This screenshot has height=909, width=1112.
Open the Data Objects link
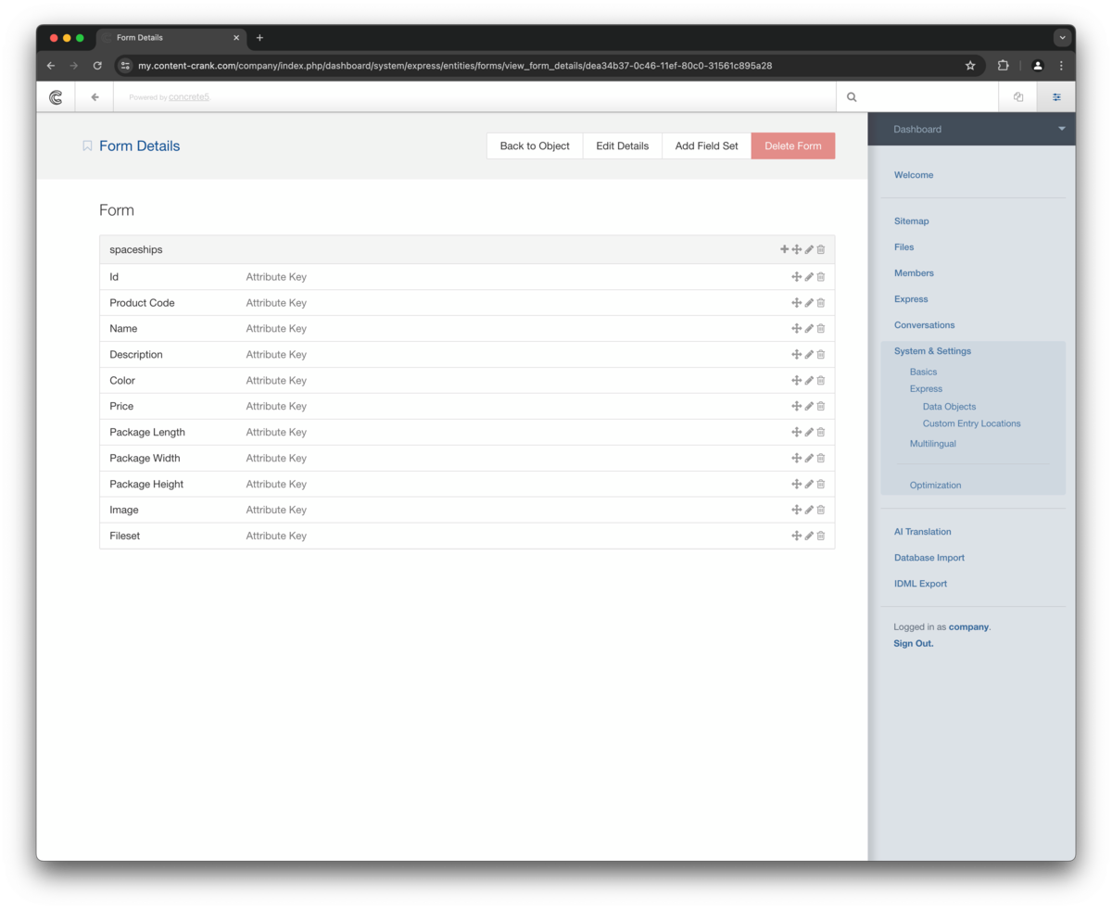949,407
